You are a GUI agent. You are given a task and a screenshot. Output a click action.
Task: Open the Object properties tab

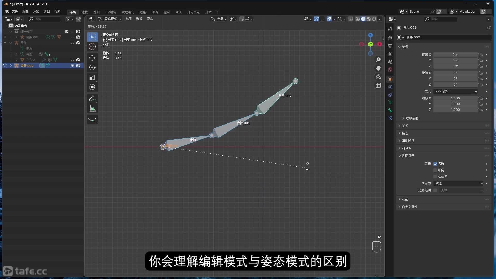point(390,79)
